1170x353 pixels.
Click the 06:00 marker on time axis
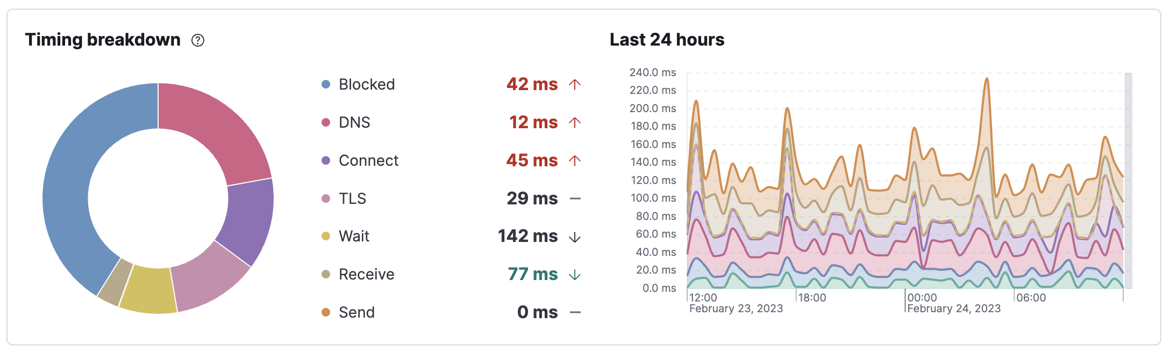coord(1031,298)
